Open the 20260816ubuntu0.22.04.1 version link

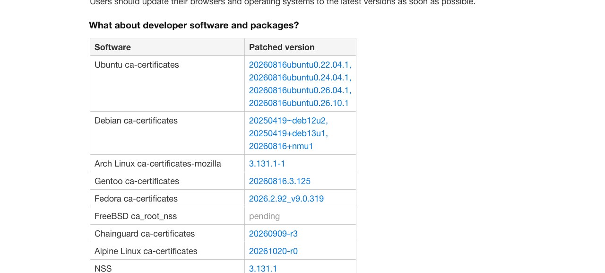300,64
